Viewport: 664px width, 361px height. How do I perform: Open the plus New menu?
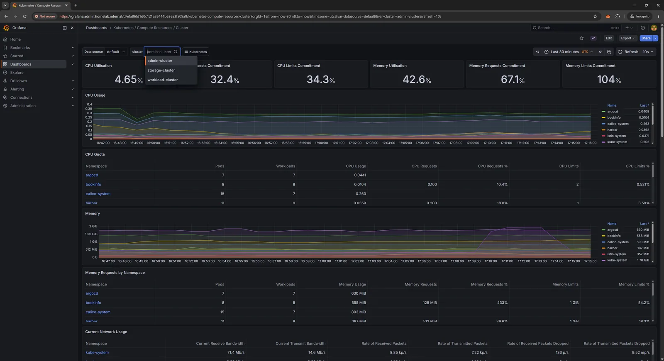pyautogui.click(x=629, y=28)
